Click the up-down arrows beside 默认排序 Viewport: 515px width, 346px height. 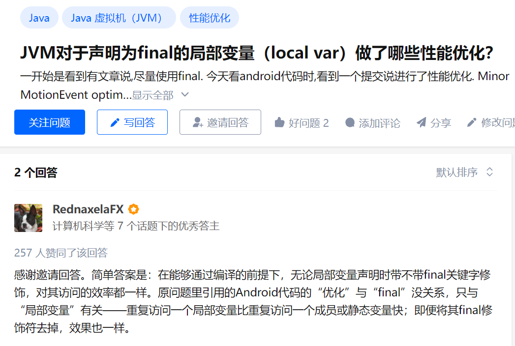pos(490,172)
